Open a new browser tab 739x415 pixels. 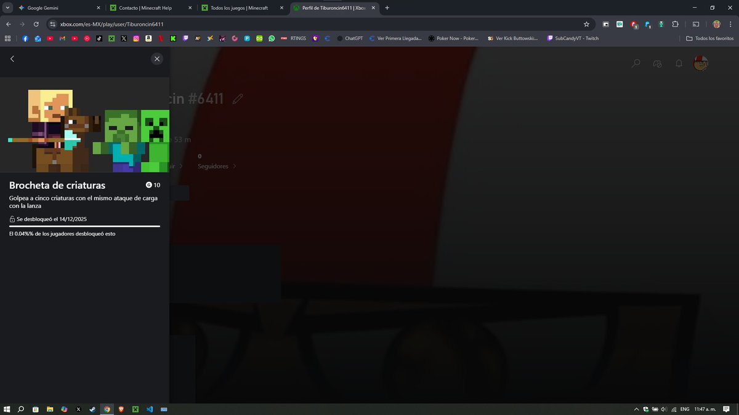pyautogui.click(x=387, y=8)
